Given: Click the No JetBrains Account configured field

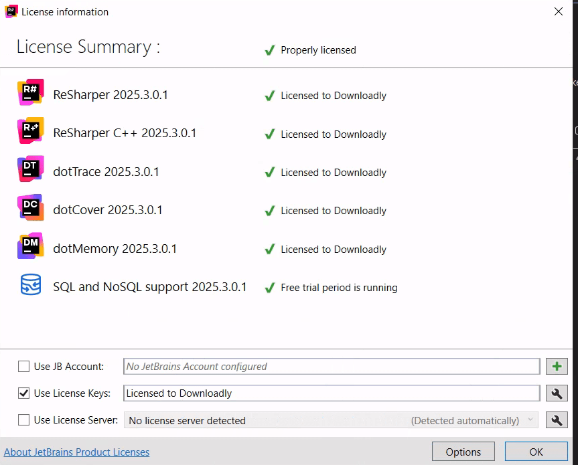Looking at the screenshot, I should click(x=332, y=367).
